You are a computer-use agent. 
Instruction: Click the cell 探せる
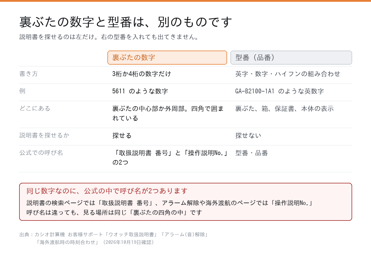122,136
